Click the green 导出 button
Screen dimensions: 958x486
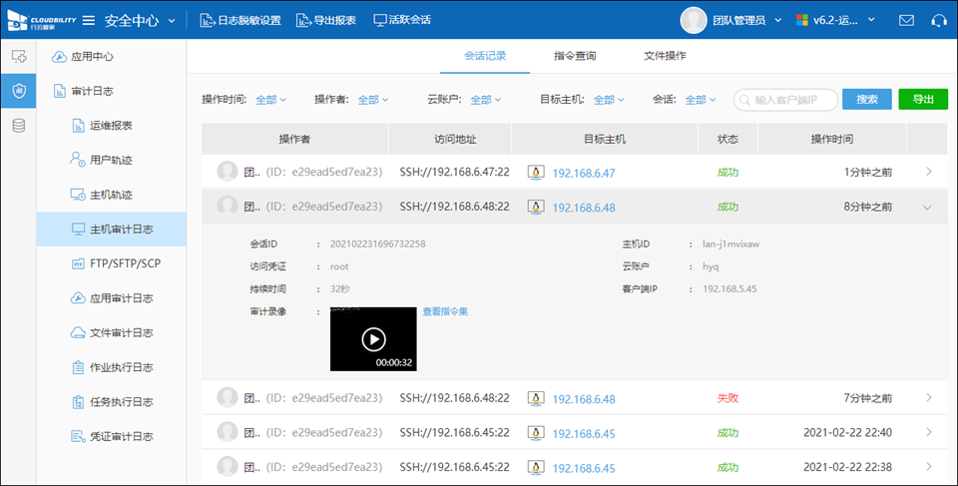[923, 100]
